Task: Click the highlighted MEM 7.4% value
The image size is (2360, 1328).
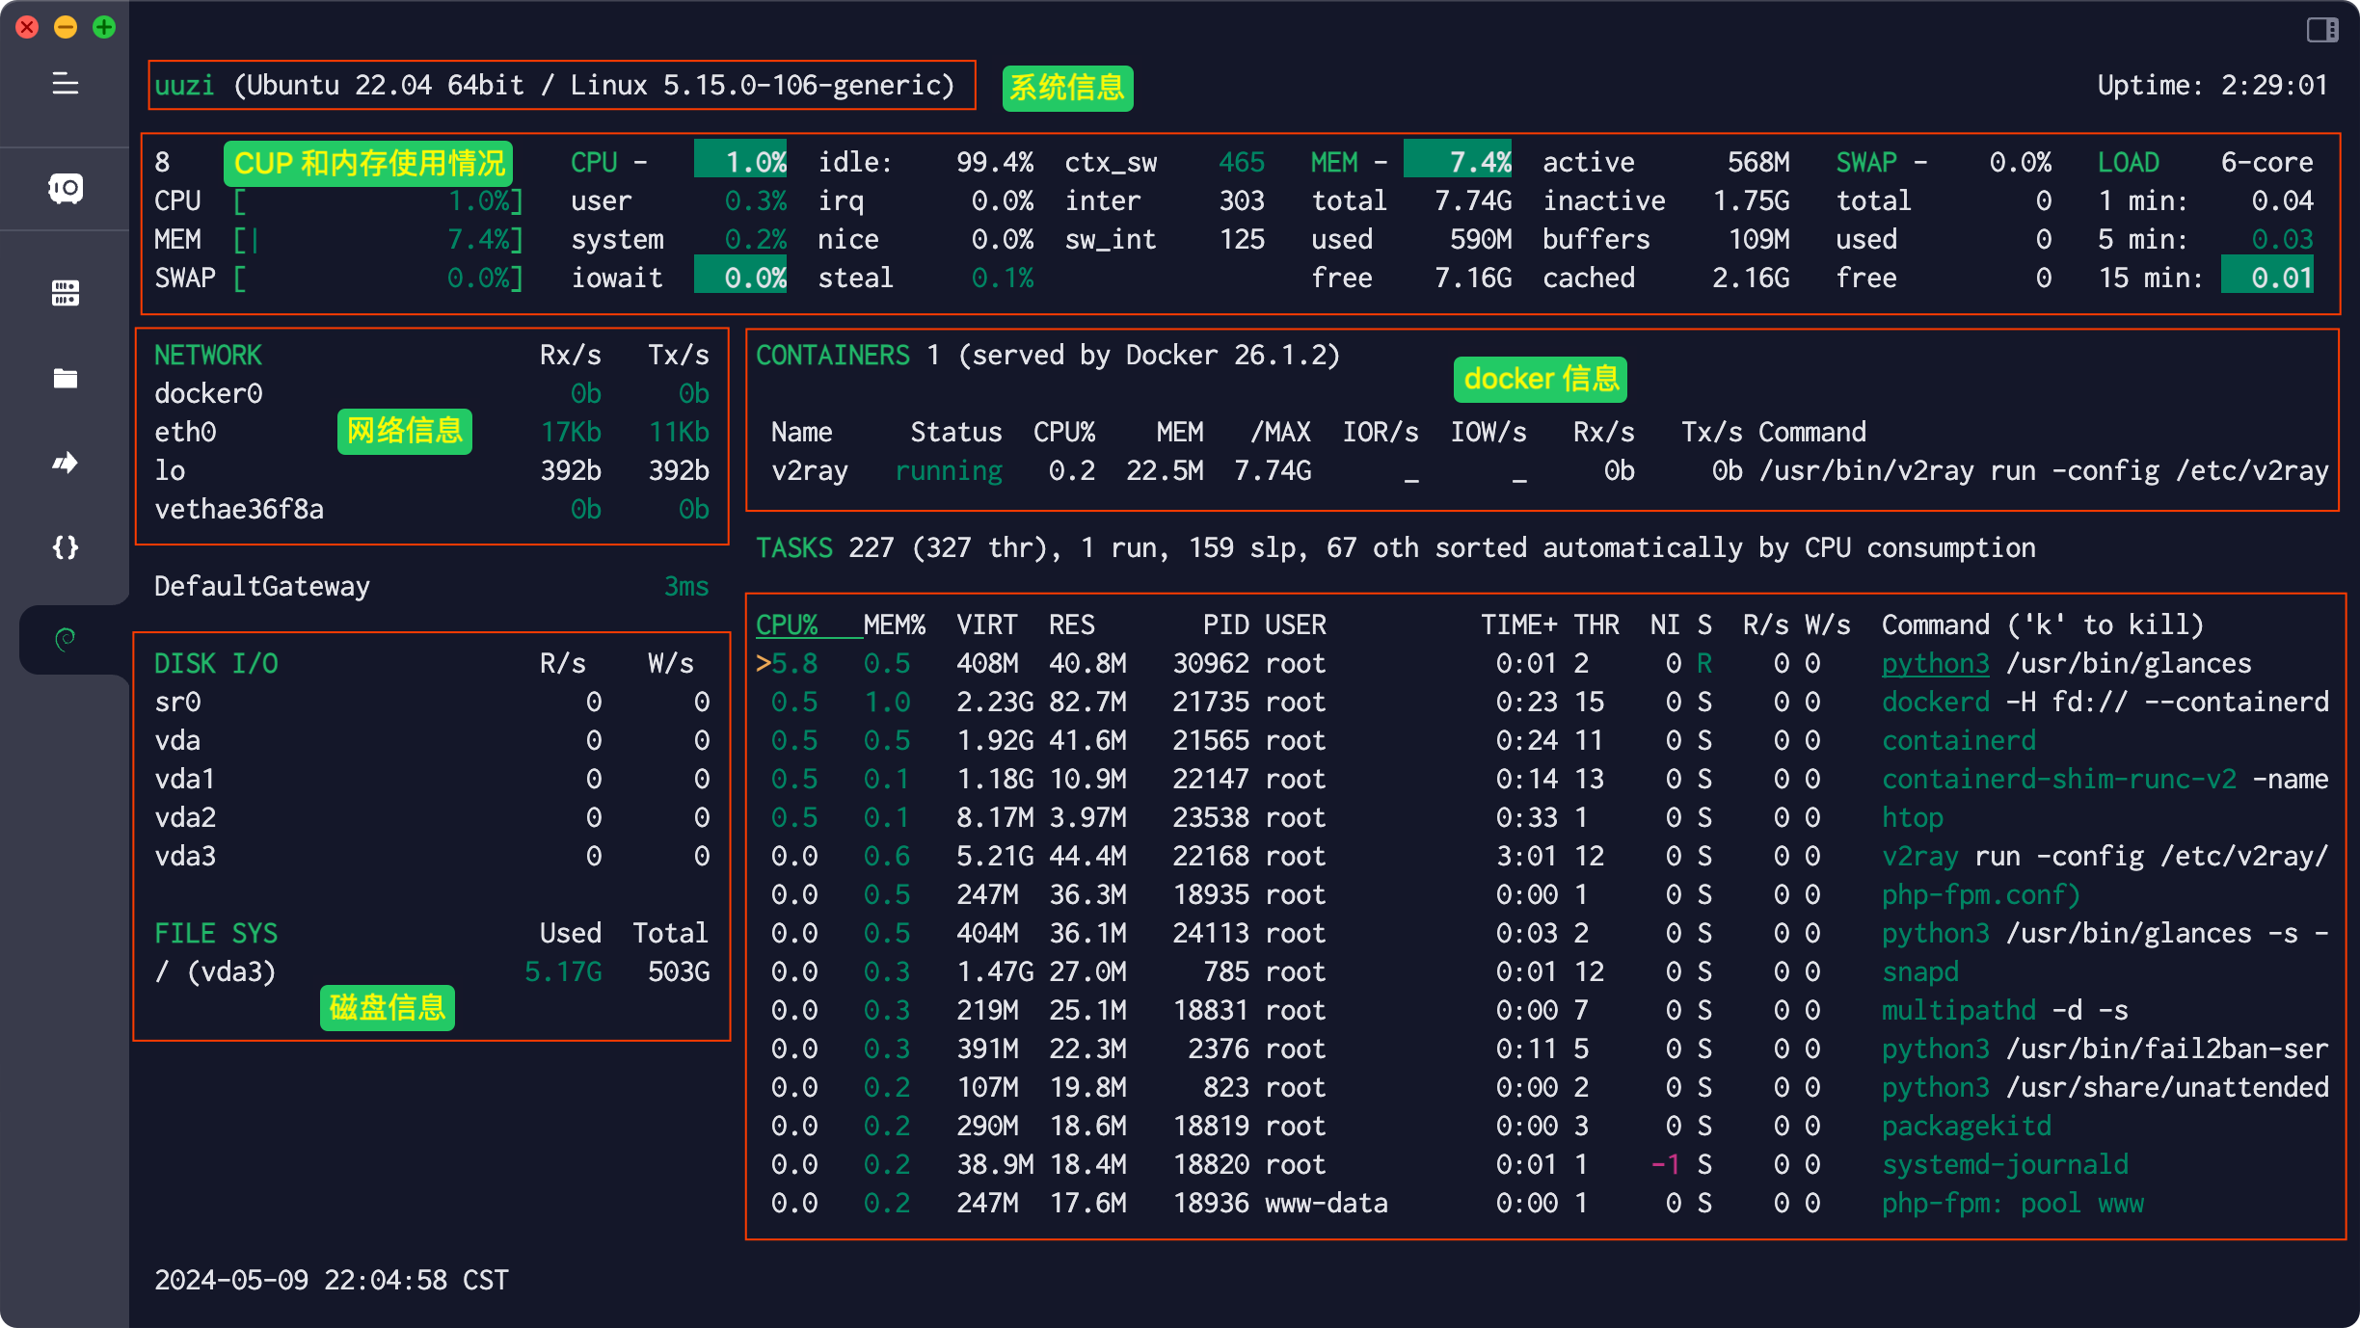Action: coord(1458,161)
